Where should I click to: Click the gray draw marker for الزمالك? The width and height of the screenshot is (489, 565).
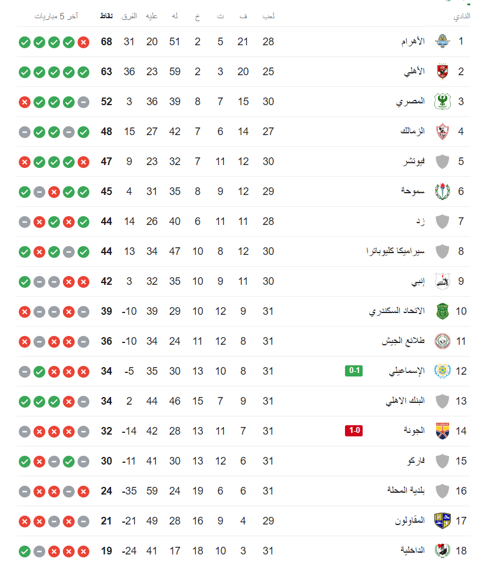pos(25,132)
